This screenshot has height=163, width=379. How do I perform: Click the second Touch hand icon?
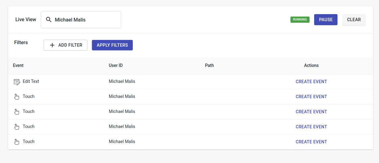17,112
